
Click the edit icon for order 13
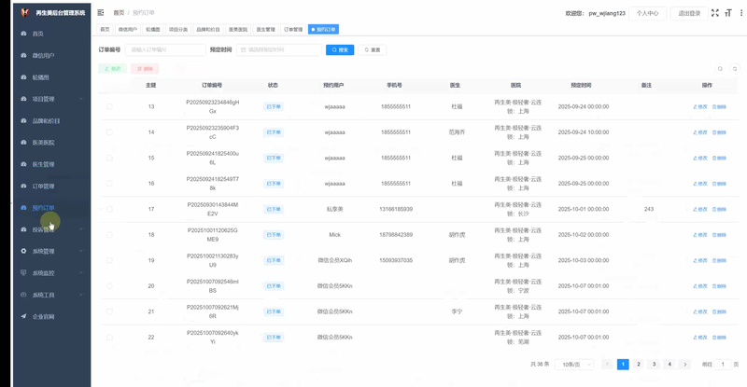700,107
